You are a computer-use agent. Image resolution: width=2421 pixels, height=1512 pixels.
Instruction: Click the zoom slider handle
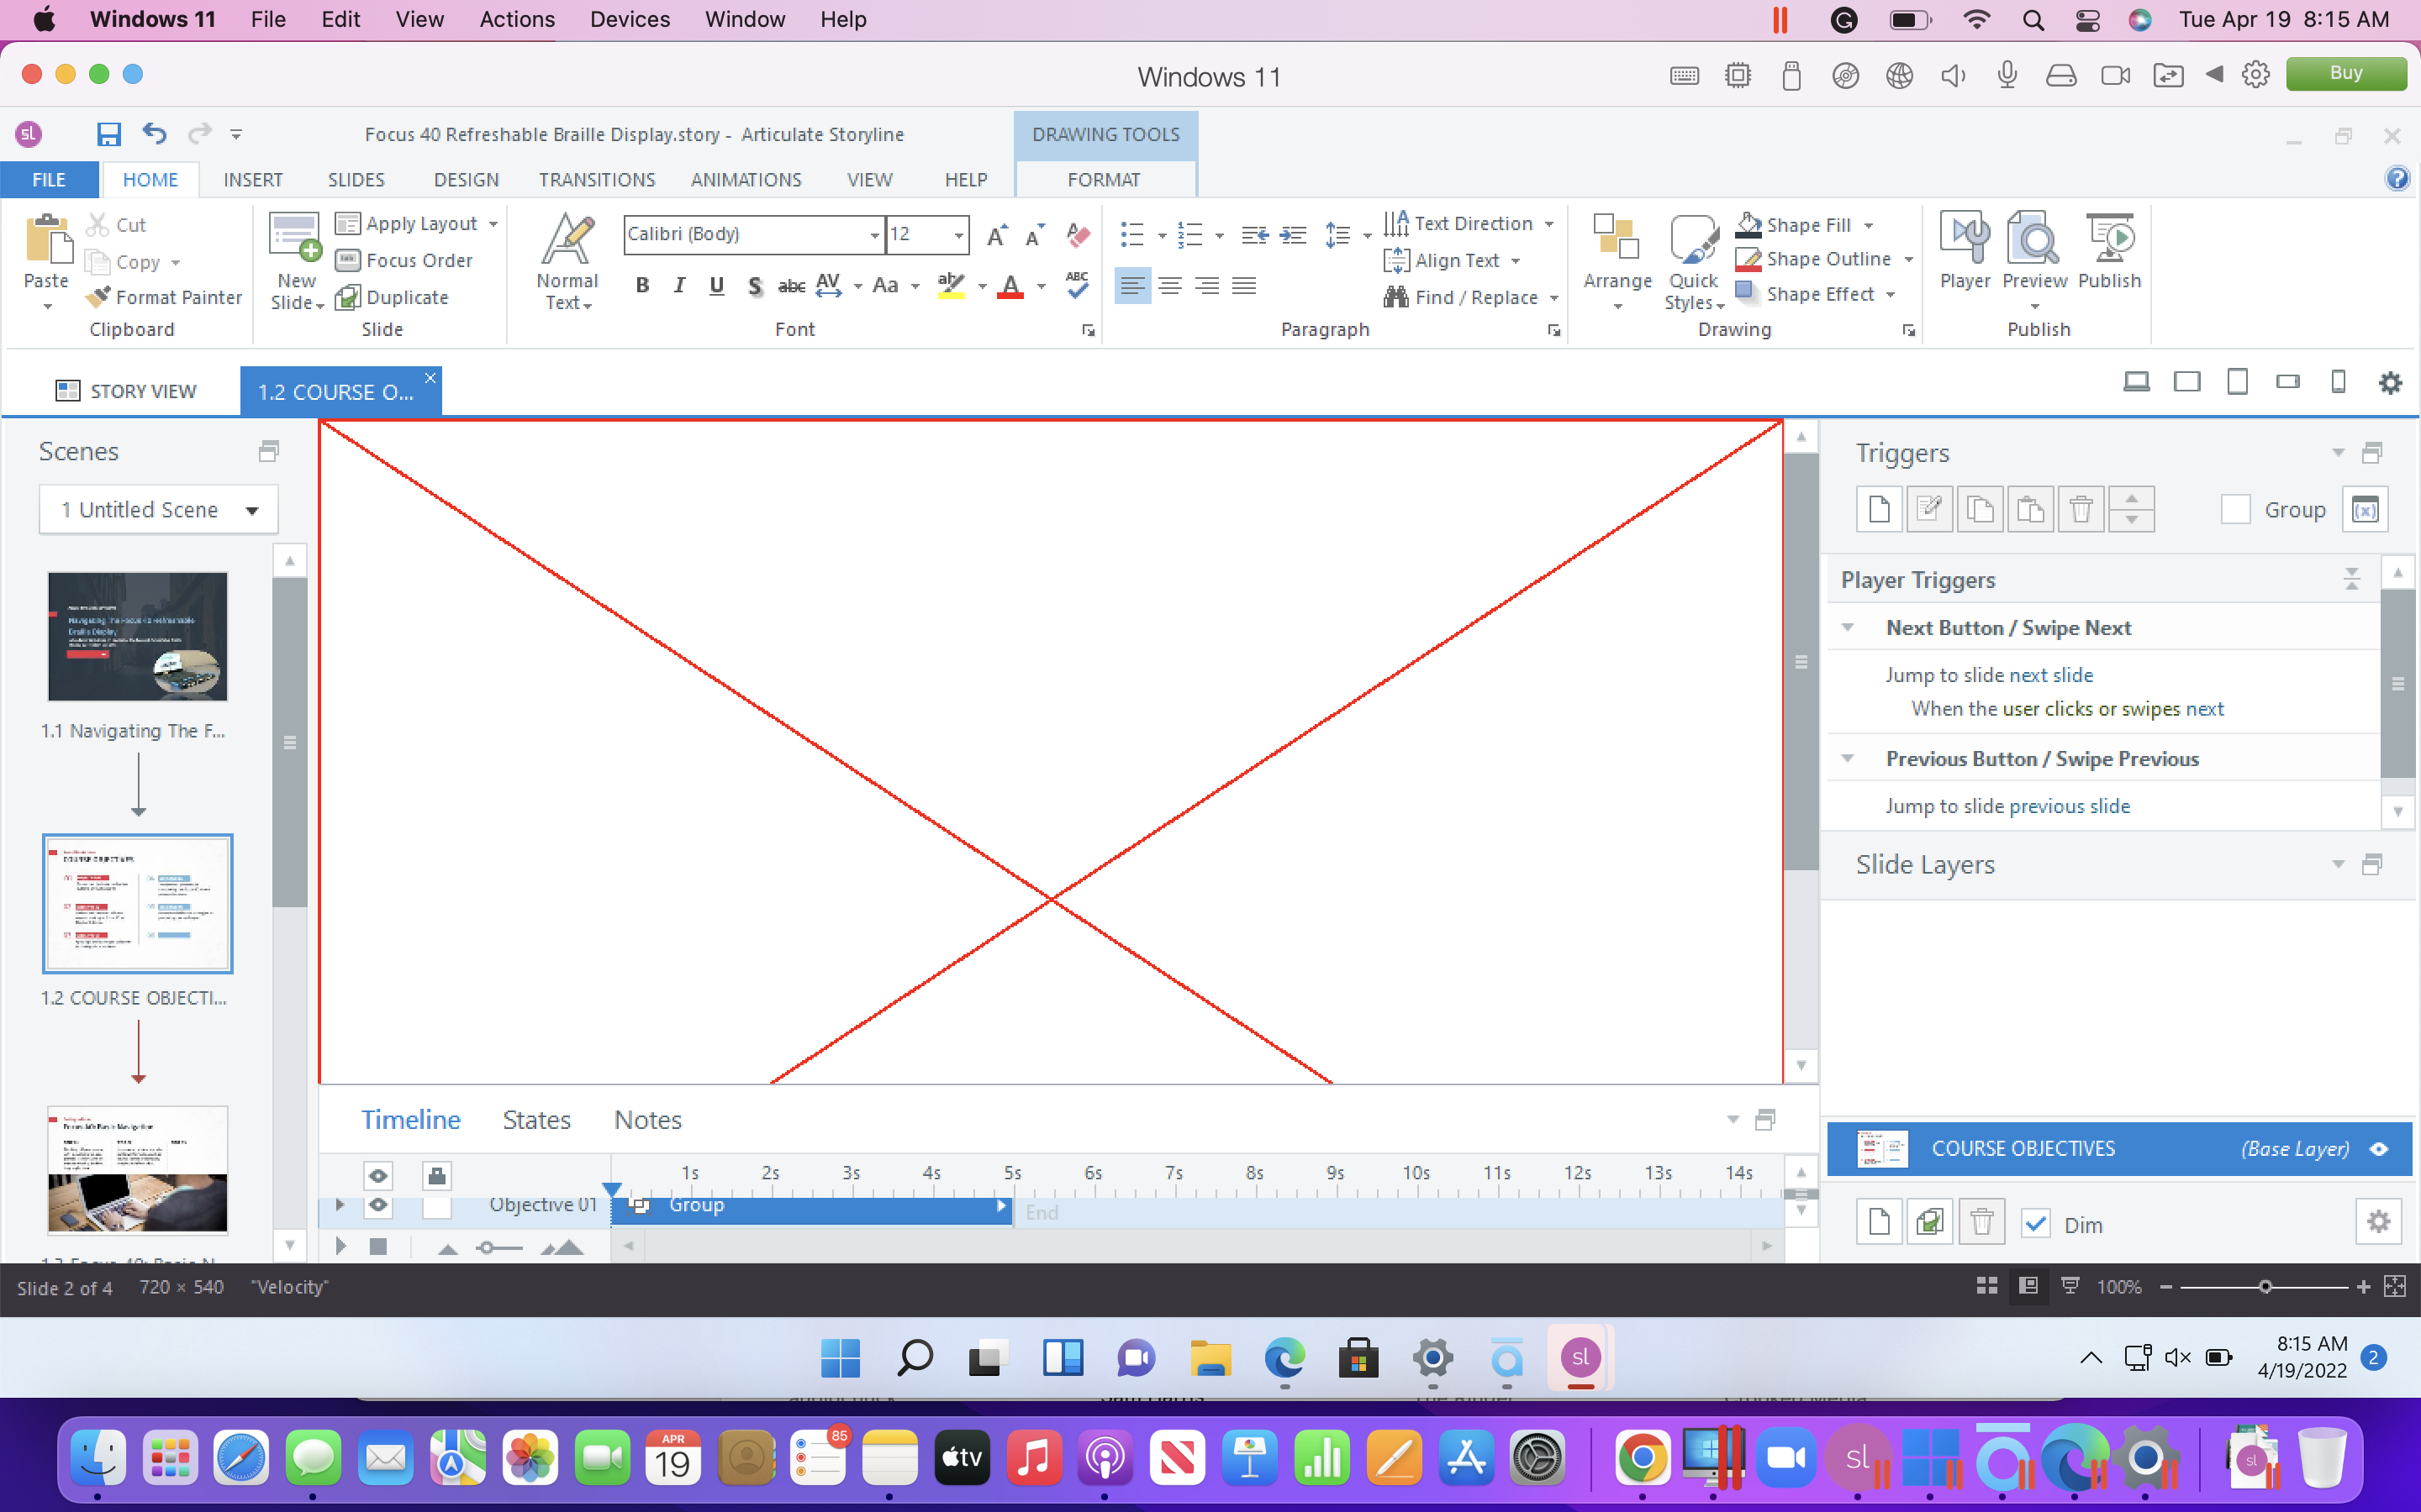click(2265, 1287)
